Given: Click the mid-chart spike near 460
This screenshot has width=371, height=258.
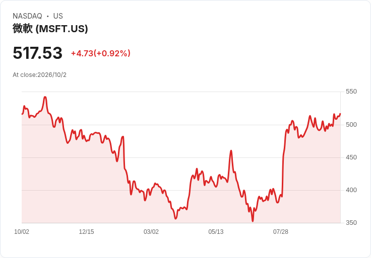Looking at the screenshot, I should [x=231, y=151].
